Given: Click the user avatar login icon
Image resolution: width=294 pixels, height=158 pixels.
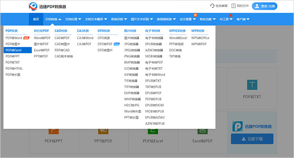Looking at the screenshot, I should [x=257, y=6].
